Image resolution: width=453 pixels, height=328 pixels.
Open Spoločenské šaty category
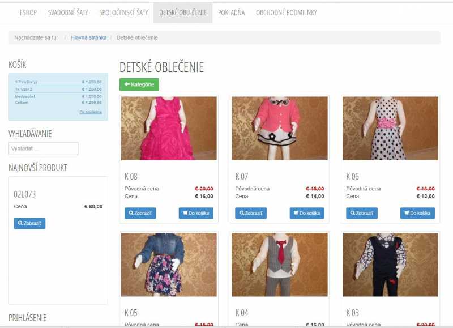pos(123,12)
